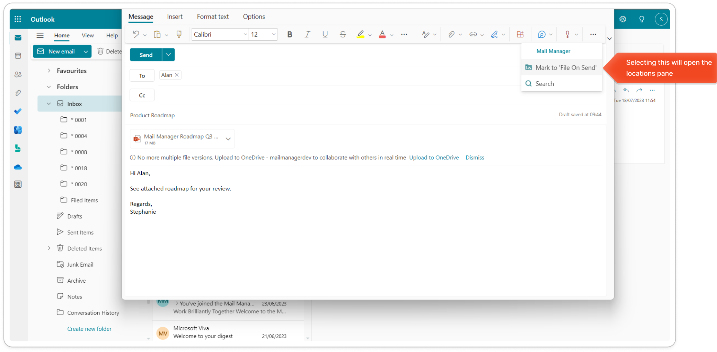The width and height of the screenshot is (717, 352).
Task: Click the Apps add-in grid icon
Action: [x=520, y=34]
